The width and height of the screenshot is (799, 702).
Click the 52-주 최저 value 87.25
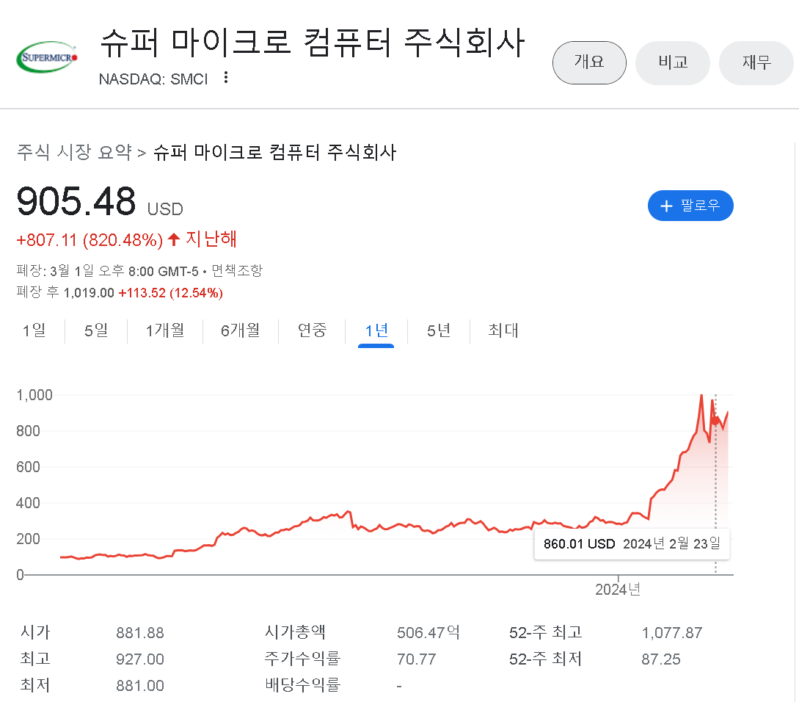[x=661, y=659]
